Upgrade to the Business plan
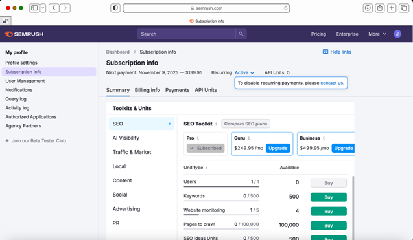This screenshot has width=413, height=240. tap(343, 148)
